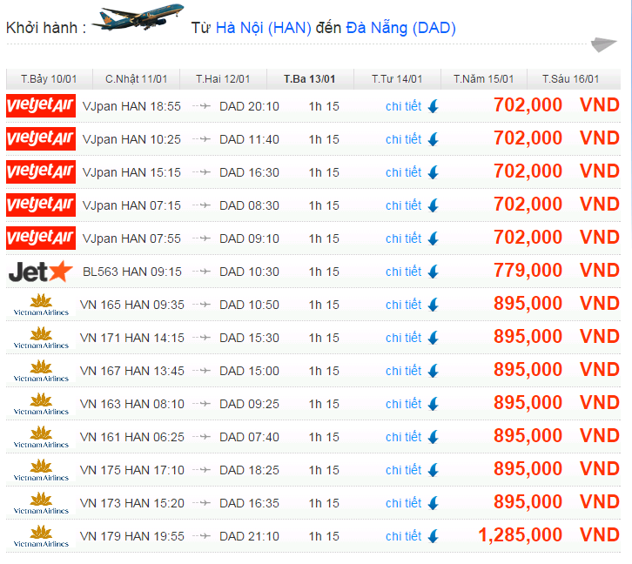Expand details arrow for VJpan 10:25 flight
Image resolution: width=632 pixels, height=564 pixels.
433,139
